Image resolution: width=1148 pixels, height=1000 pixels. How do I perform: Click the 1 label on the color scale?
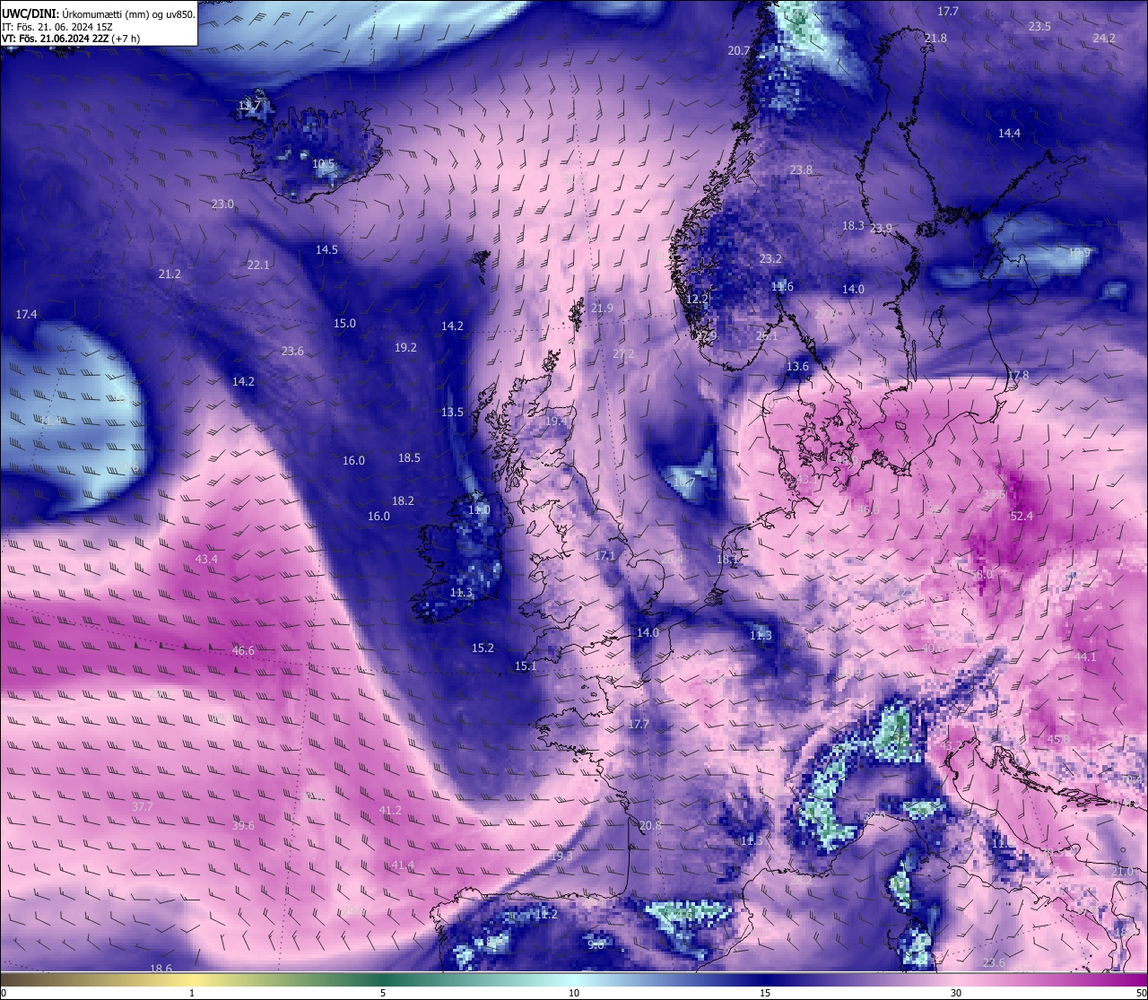(192, 993)
